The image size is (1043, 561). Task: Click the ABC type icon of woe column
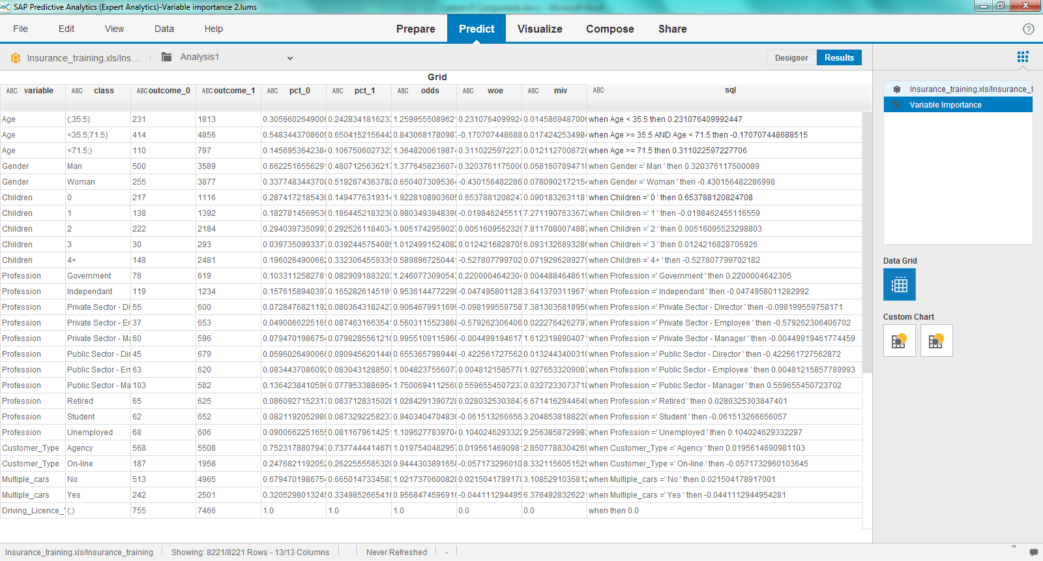click(468, 91)
